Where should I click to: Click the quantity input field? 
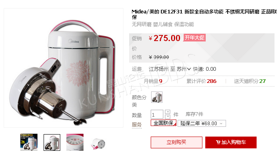(x=157, y=114)
